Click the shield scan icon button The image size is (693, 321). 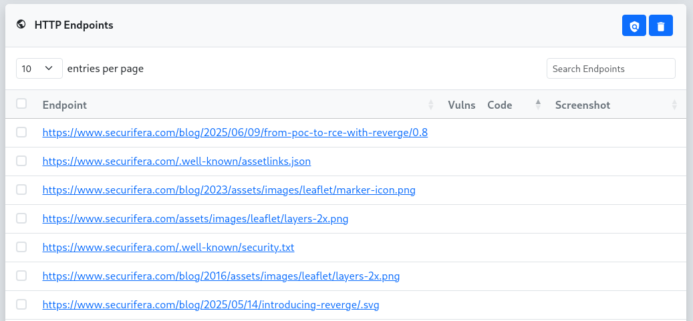click(634, 25)
